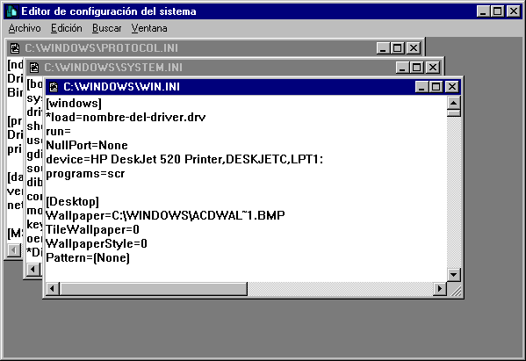Click the right arrow in WIN.INI's horizontal scrollbar
Screen dimensions: 526x361
click(440, 288)
